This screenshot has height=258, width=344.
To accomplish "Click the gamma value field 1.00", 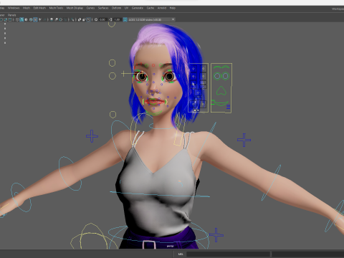I will coord(117,19).
